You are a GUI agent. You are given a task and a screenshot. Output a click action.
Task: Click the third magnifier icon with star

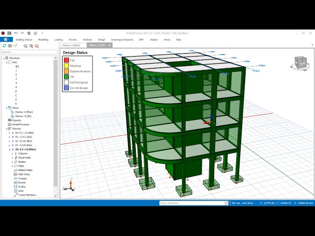click(37, 46)
